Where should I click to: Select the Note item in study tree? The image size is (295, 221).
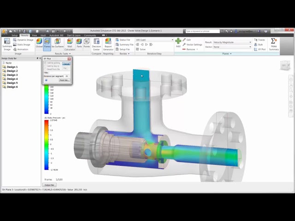tap(7, 63)
